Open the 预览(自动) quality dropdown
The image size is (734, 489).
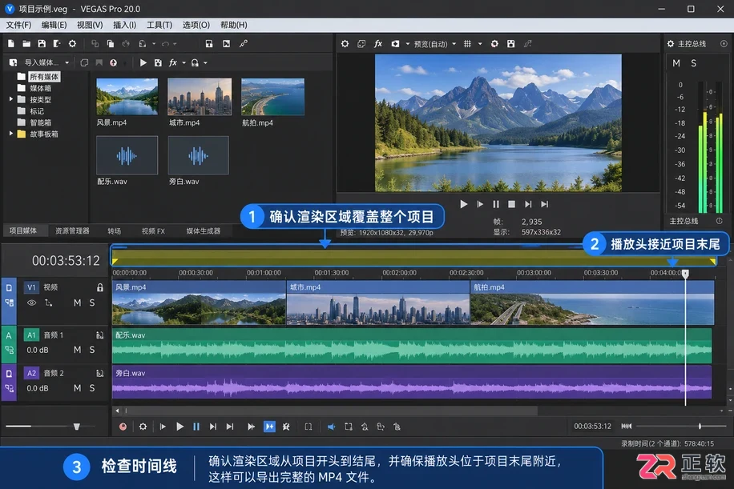(434, 44)
